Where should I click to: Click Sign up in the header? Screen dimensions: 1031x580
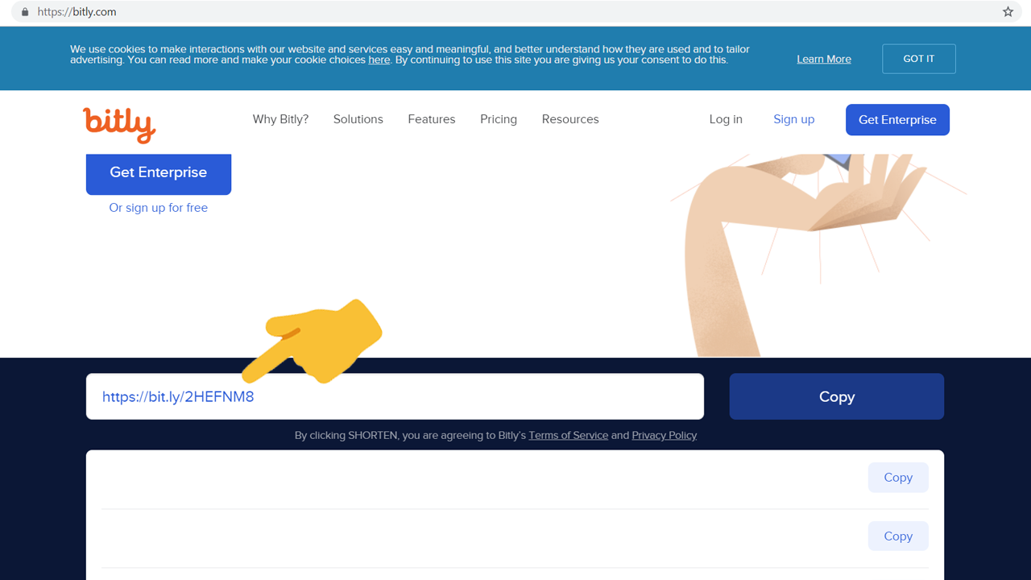click(793, 119)
